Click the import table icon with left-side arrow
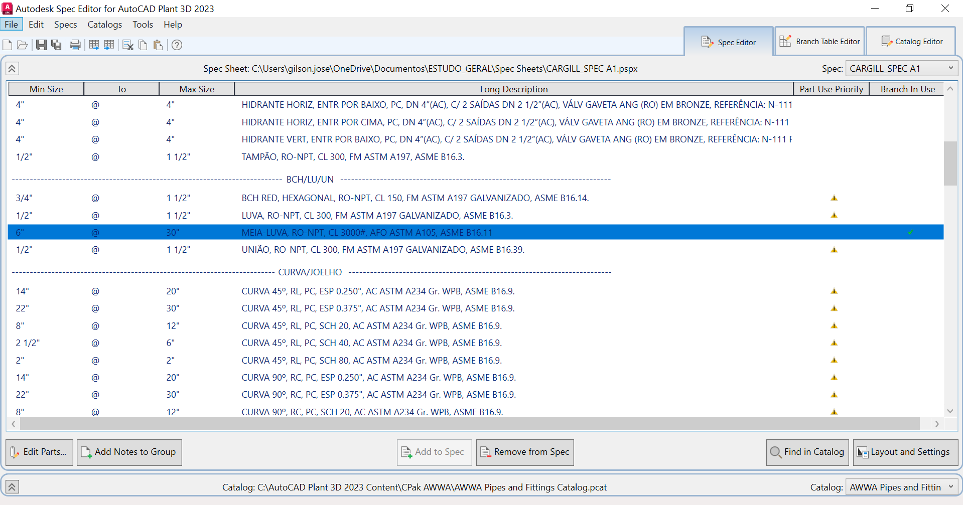Viewport: 963px width, 505px height. point(109,45)
